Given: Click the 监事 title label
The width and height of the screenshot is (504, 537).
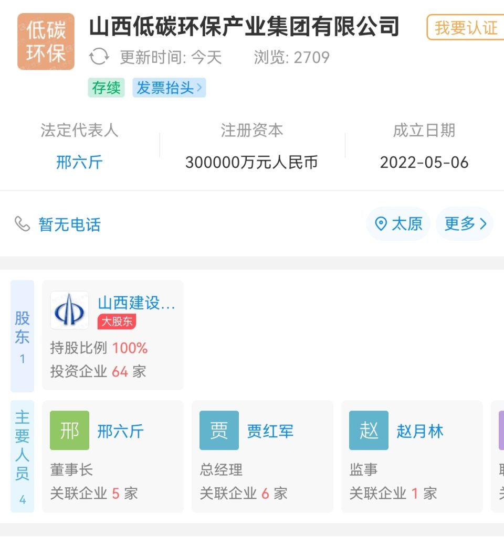Looking at the screenshot, I should 363,469.
